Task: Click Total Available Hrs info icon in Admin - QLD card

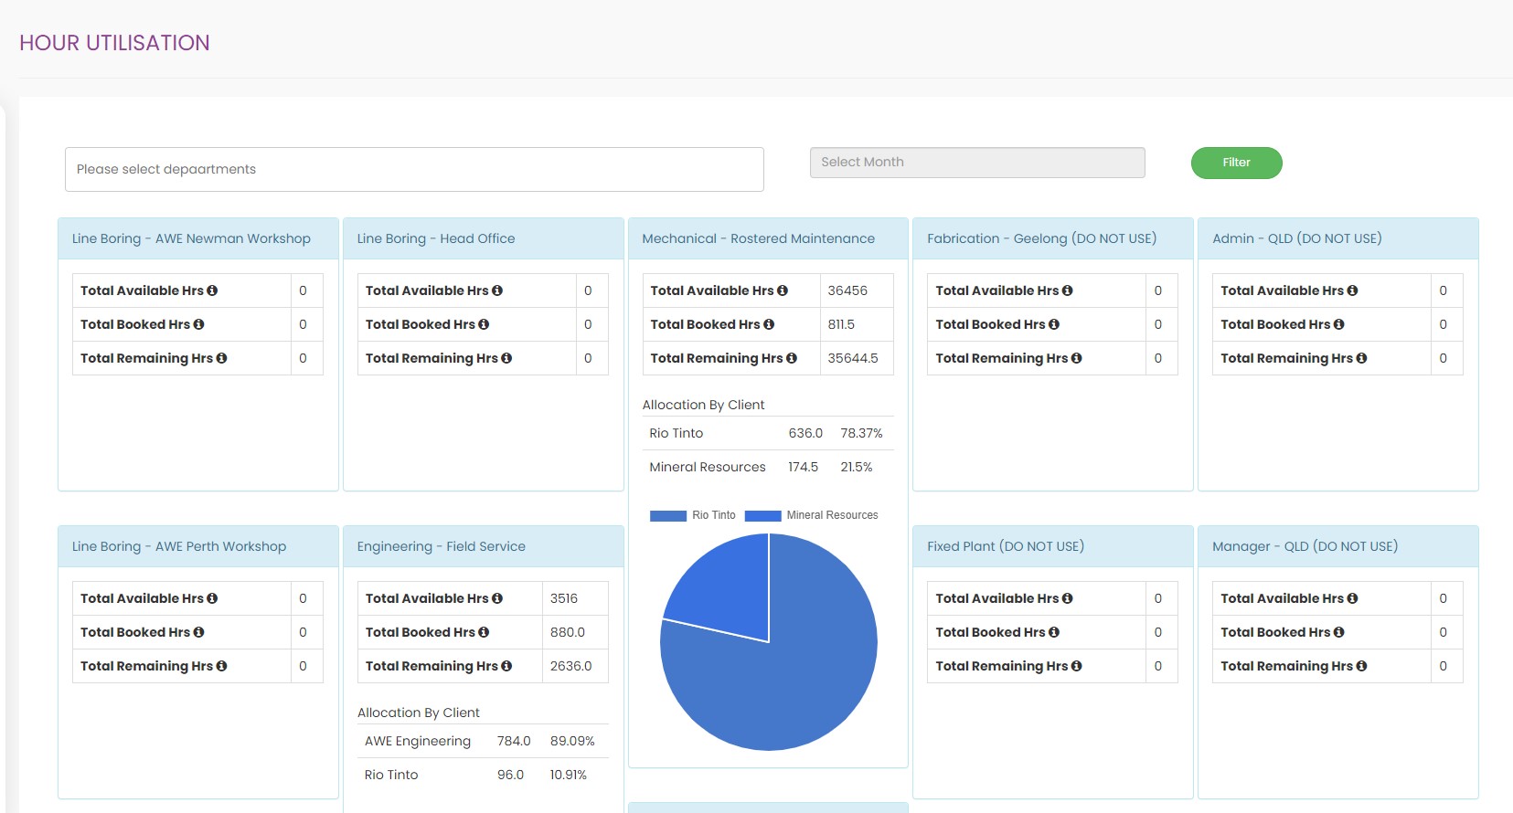Action: tap(1353, 290)
